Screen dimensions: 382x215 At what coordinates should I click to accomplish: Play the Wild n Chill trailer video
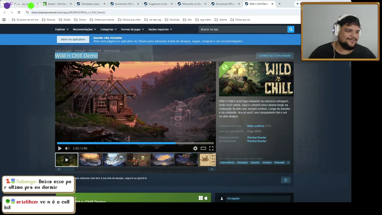60,148
